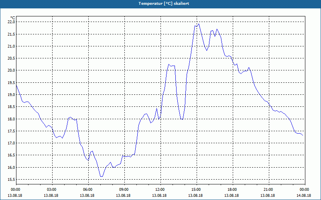Choose the 17,0 y-axis value

(x=12, y=143)
